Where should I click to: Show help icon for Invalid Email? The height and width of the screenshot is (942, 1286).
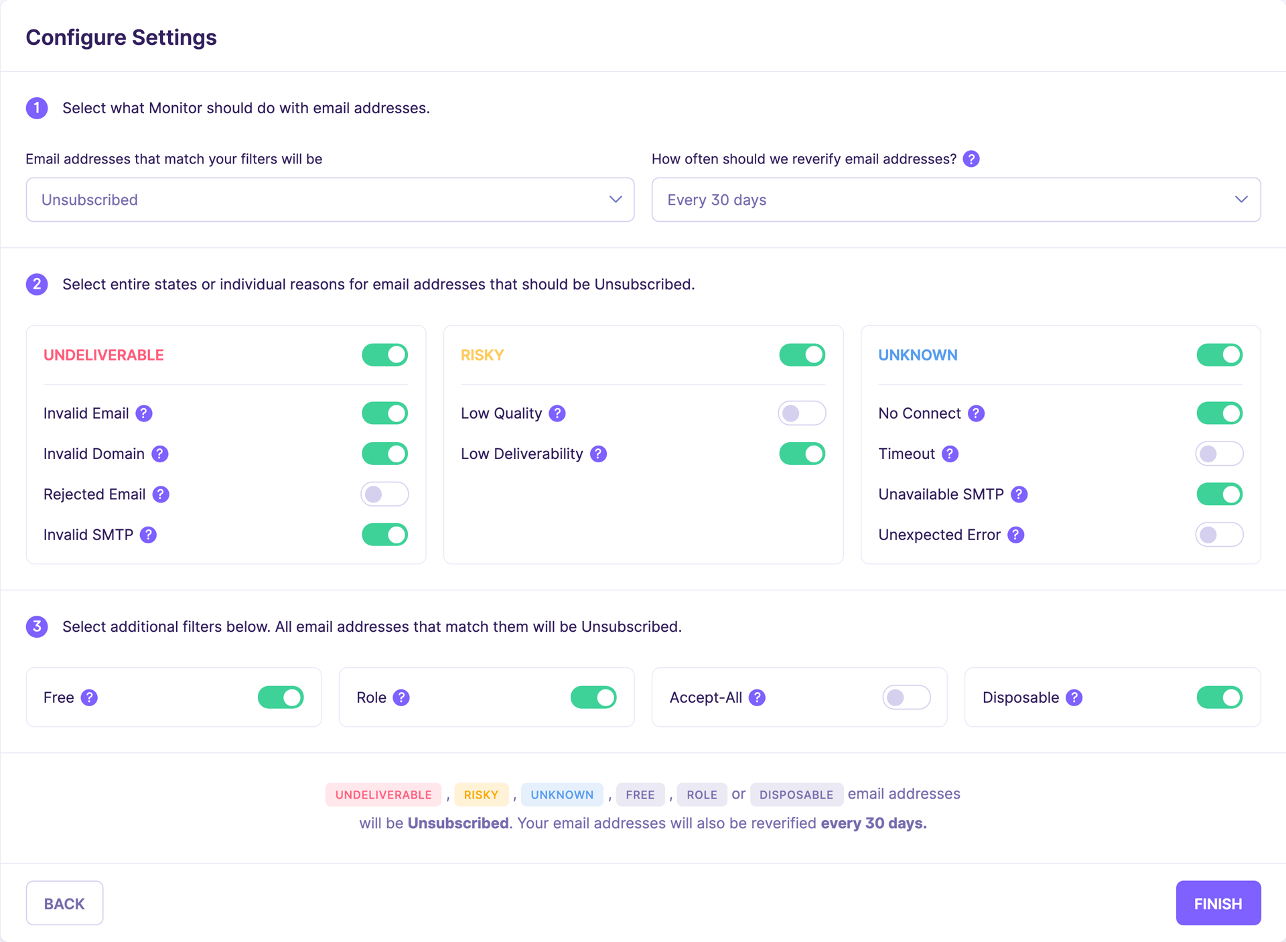pyautogui.click(x=144, y=413)
